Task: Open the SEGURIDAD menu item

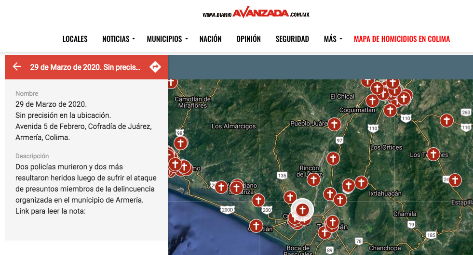Action: [292, 39]
